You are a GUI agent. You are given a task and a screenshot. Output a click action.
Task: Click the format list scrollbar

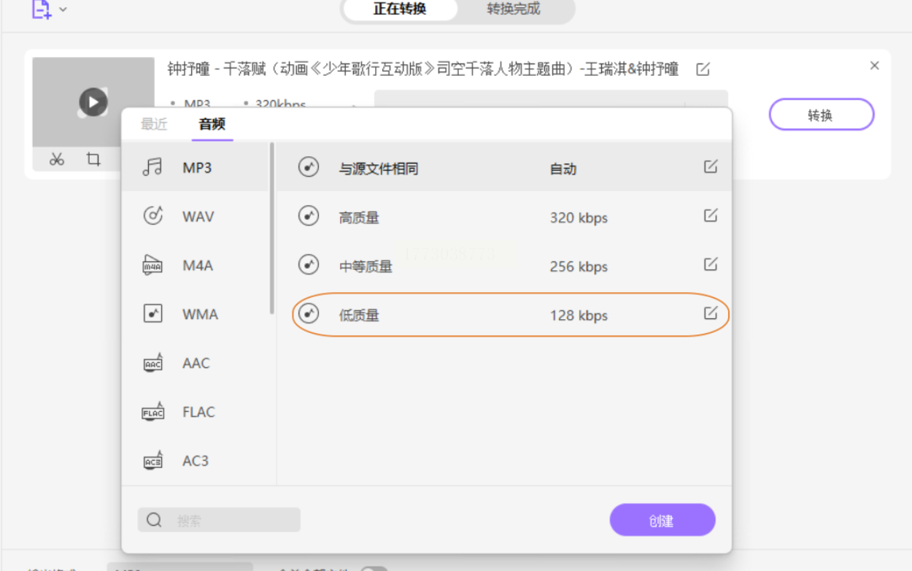click(272, 228)
